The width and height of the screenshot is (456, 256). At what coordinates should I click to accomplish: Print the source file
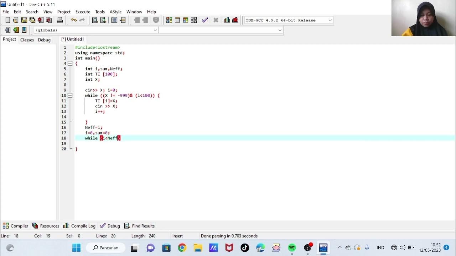click(60, 20)
